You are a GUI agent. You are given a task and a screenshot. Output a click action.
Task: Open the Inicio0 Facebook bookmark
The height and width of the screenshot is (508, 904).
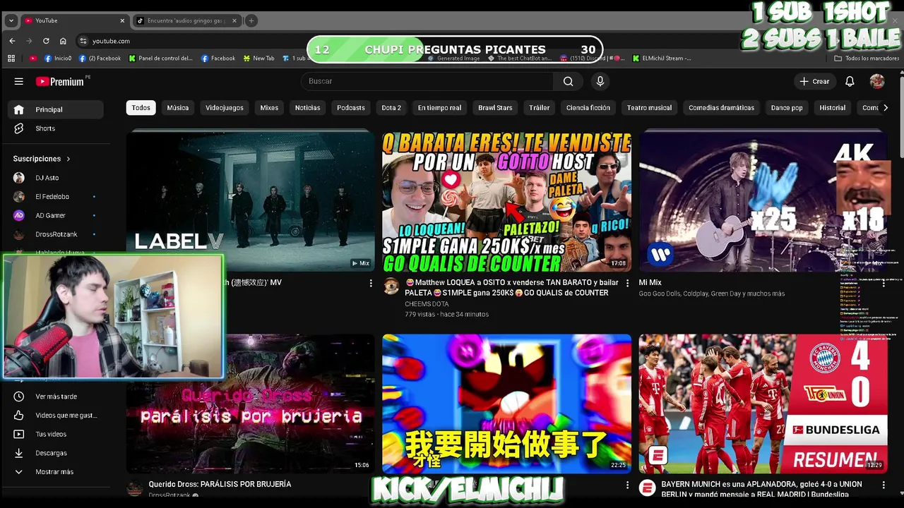click(58, 59)
